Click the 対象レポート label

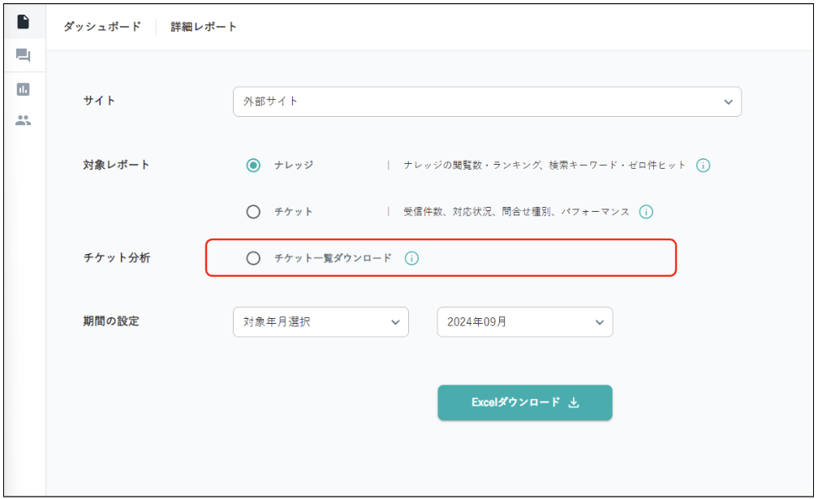[x=116, y=165]
